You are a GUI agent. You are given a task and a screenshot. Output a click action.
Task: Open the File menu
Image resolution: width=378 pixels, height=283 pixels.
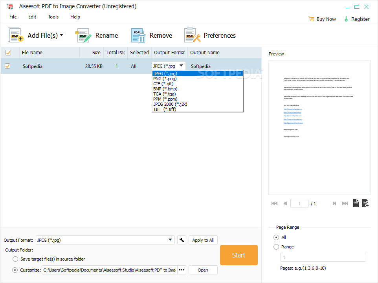coord(13,17)
